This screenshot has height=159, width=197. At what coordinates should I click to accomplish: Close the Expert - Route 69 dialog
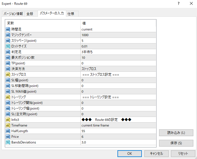(x=191, y=3)
